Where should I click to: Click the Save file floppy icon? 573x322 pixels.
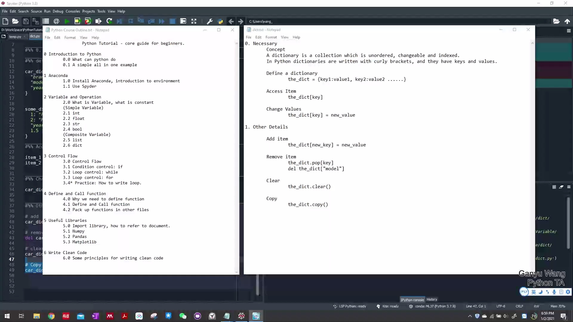[x=26, y=21]
